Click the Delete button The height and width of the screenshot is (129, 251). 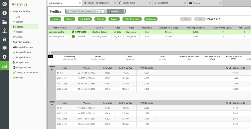click(70, 19)
